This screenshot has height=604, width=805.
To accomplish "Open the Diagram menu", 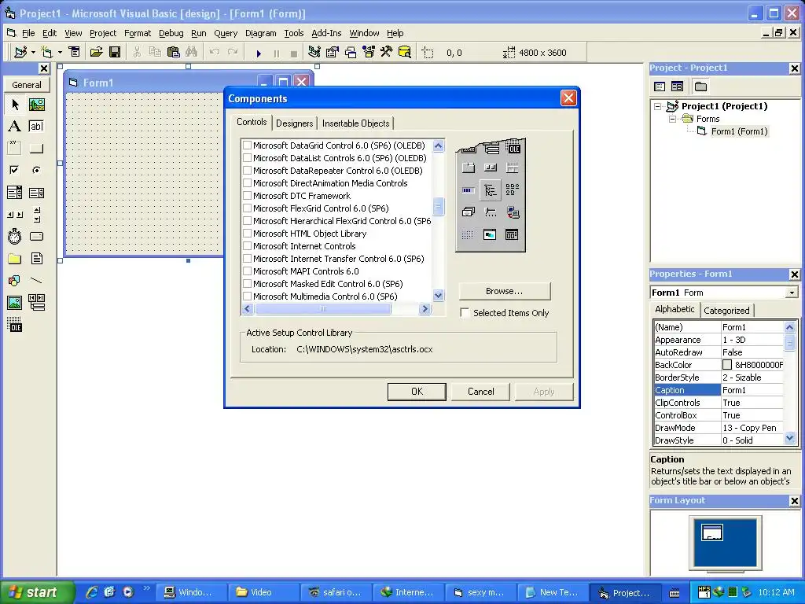I will 260,33.
